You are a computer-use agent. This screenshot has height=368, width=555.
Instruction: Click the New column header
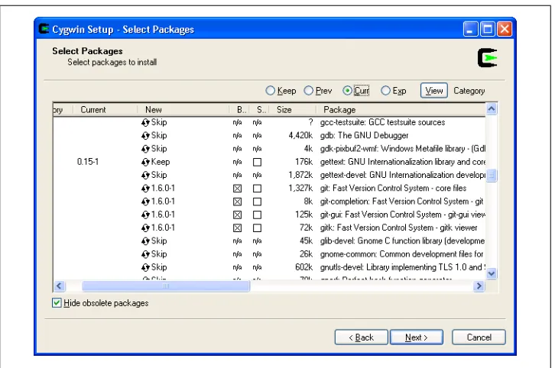pos(183,110)
